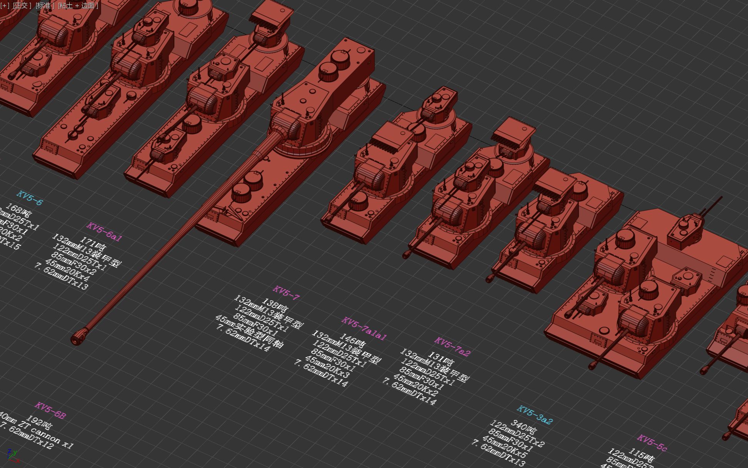Select the KV5-6B text label
Screen dimensions: 748x468
coord(50,410)
